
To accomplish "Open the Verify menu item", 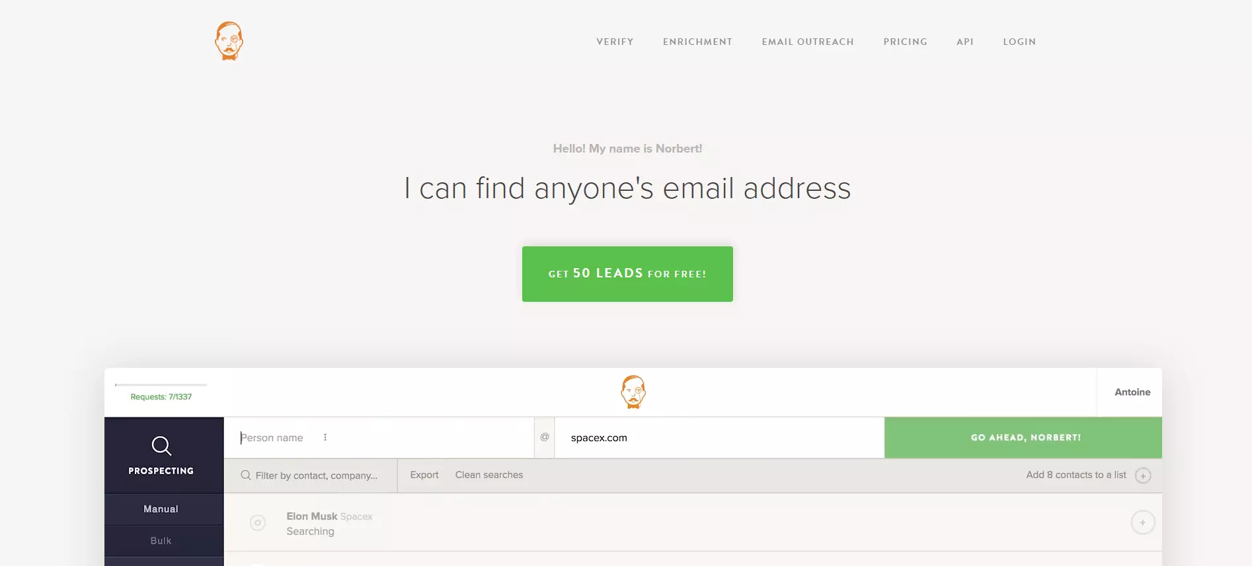I will coord(615,42).
